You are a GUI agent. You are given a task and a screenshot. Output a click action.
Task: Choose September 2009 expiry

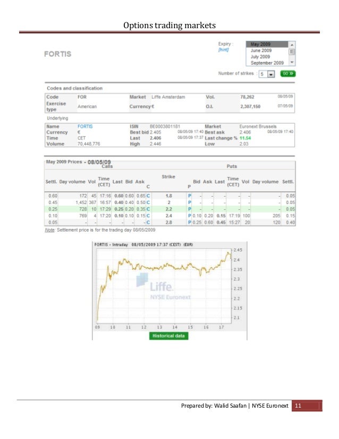point(267,63)
